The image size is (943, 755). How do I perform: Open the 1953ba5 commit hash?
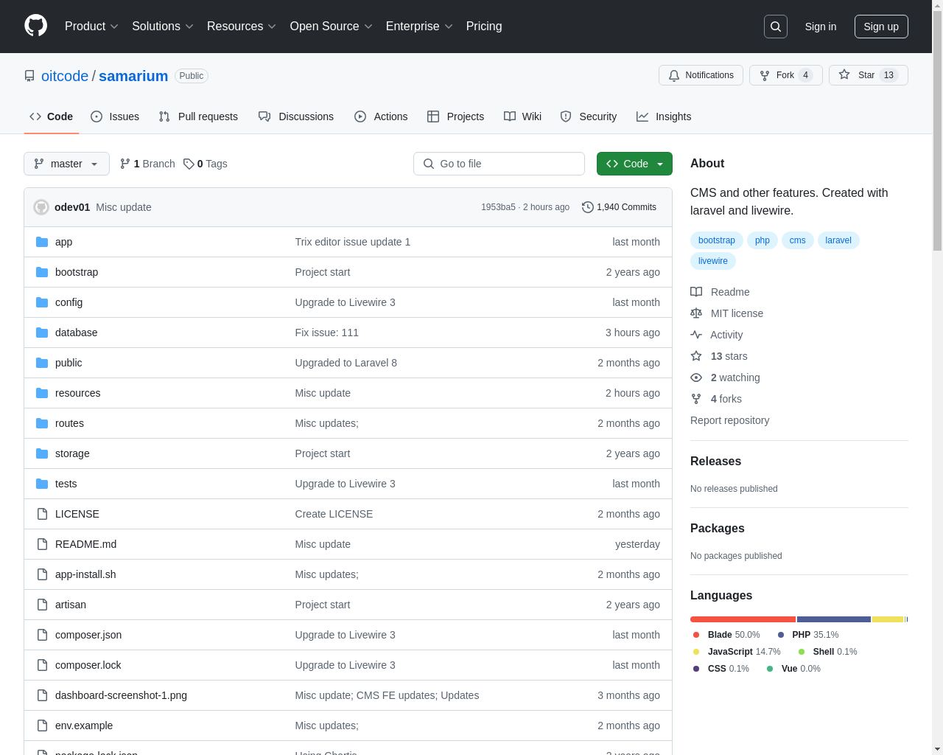point(498,207)
